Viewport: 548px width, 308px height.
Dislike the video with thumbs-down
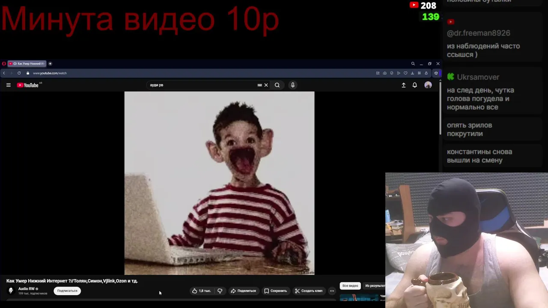click(220, 291)
